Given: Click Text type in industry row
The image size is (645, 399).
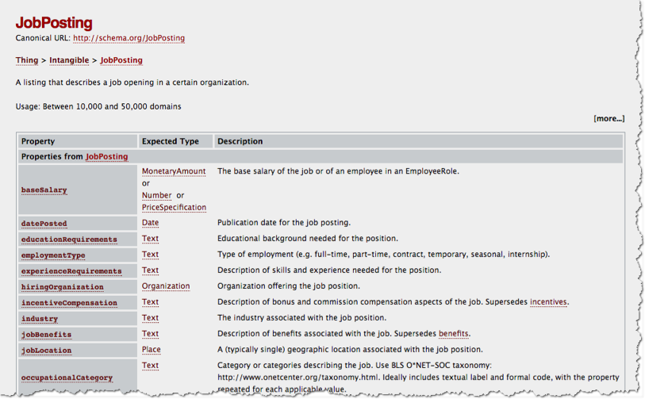Looking at the screenshot, I should [150, 318].
